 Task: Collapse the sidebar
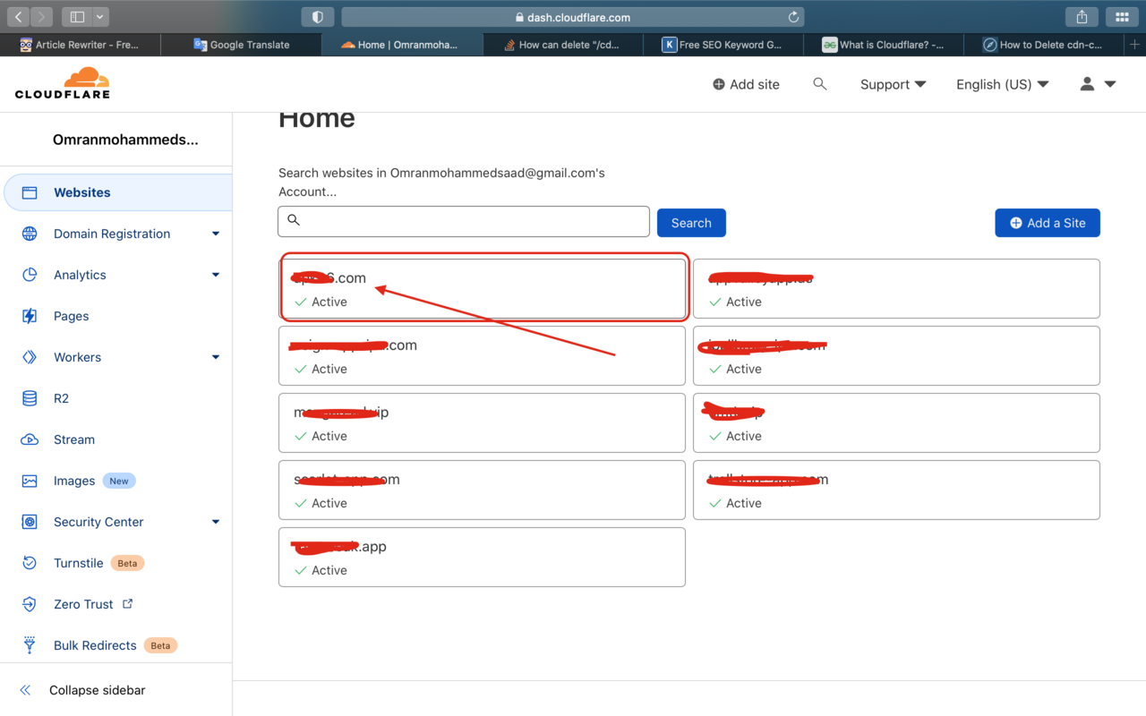[97, 690]
